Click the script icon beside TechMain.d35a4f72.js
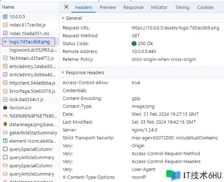Image resolution: width=224 pixels, height=182 pixels. pyautogui.click(x=5, y=58)
